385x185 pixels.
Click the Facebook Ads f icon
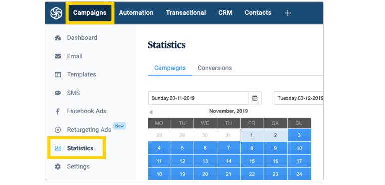[58, 111]
